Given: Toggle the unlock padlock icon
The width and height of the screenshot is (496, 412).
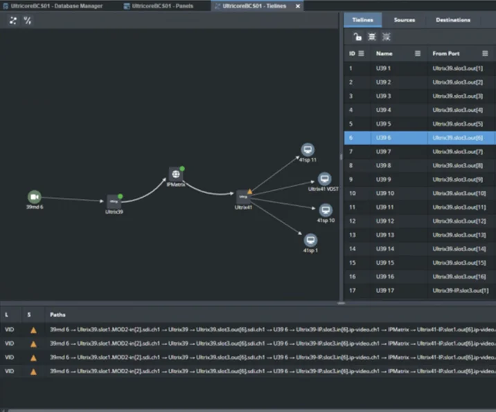Looking at the screenshot, I should pyautogui.click(x=357, y=36).
